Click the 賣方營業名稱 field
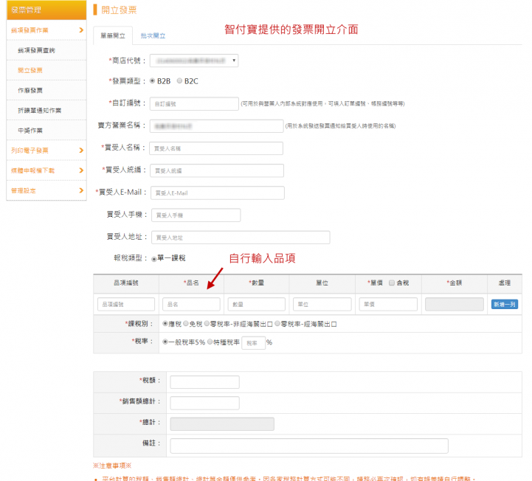 (216, 126)
